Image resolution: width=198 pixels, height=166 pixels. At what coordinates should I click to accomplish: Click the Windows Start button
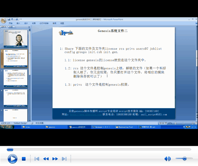coord(7,127)
